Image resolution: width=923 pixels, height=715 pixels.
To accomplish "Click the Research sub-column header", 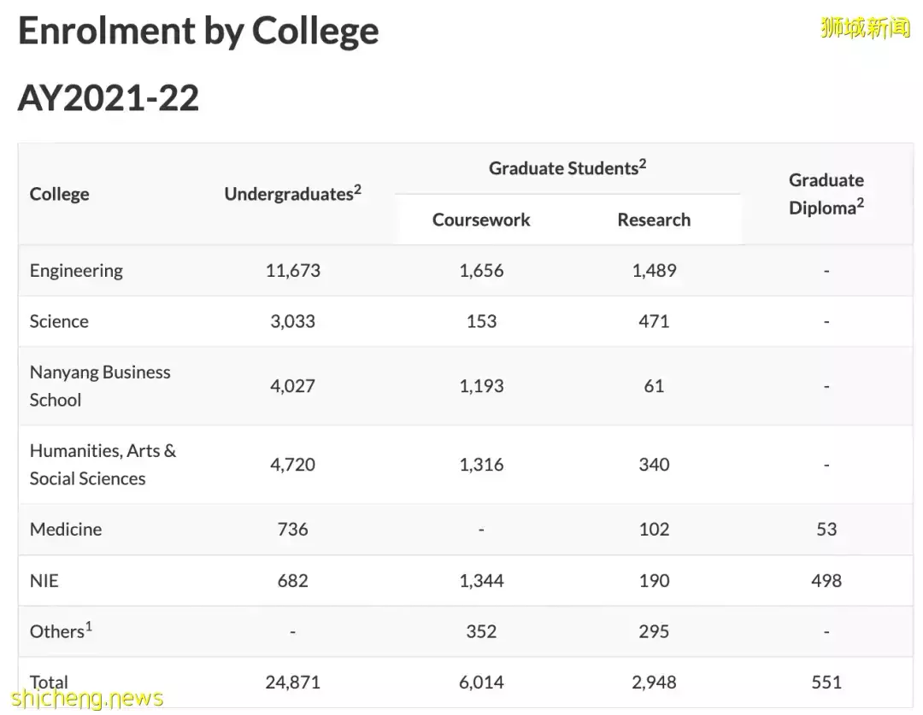I will [654, 220].
